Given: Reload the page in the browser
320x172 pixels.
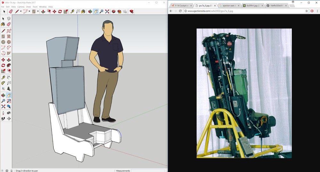Looking at the screenshot, I should coord(180,11).
